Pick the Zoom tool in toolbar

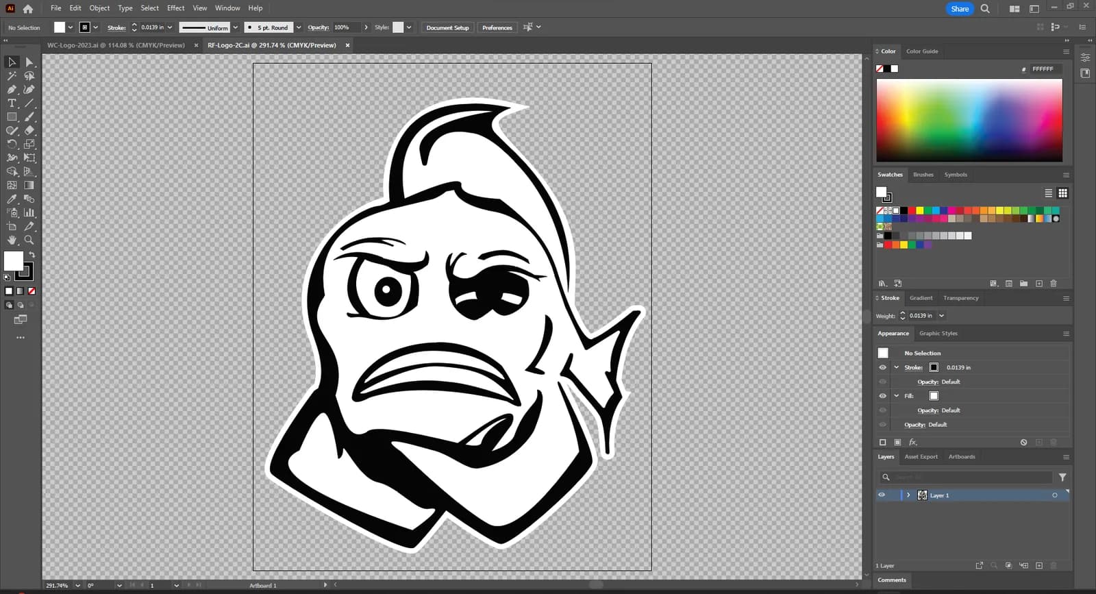click(x=29, y=240)
